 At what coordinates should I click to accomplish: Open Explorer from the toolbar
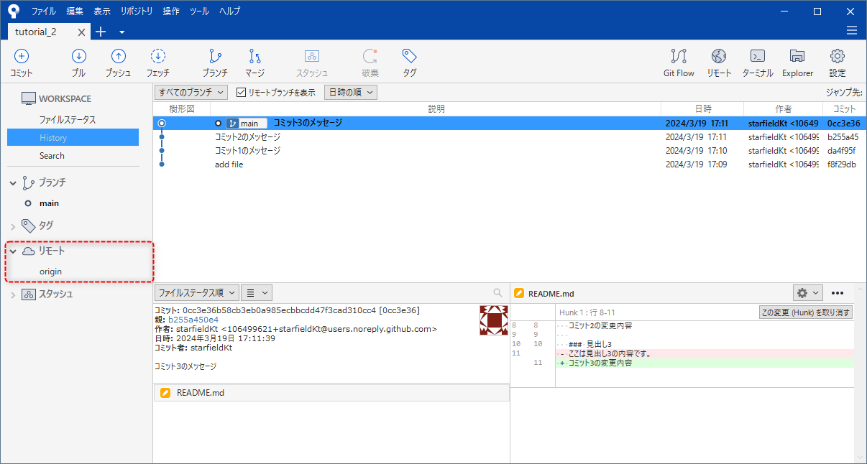(797, 63)
